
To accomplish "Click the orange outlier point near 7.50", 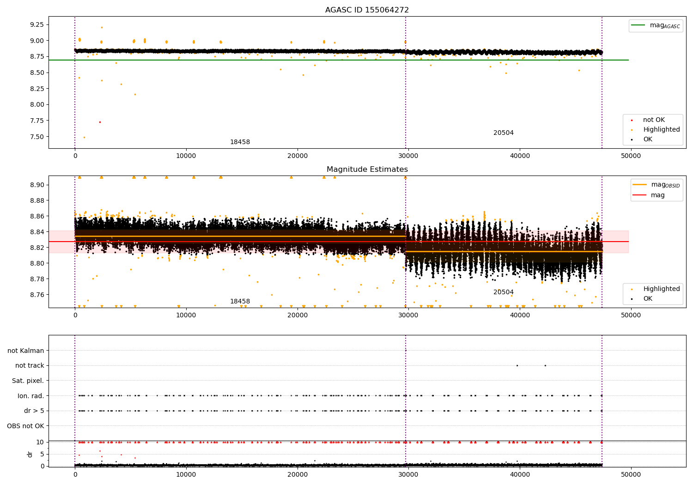I will click(84, 137).
